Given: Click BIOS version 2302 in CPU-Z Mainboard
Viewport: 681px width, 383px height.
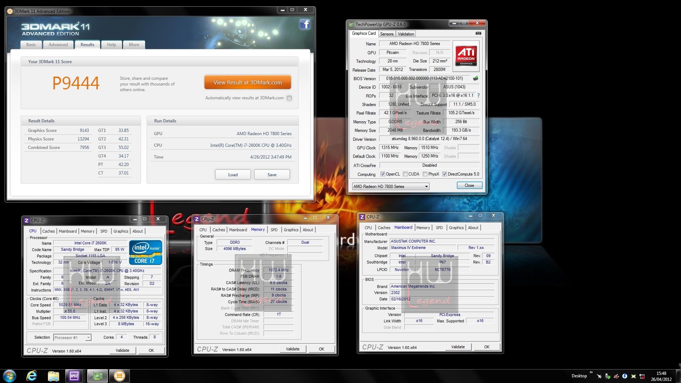Looking at the screenshot, I should [442, 293].
